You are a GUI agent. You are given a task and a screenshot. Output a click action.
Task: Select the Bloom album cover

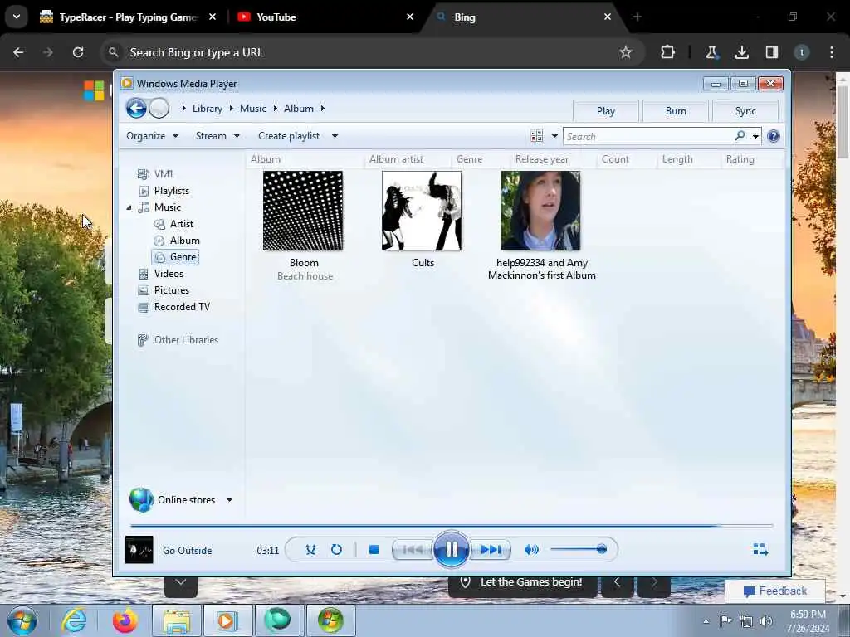(303, 211)
